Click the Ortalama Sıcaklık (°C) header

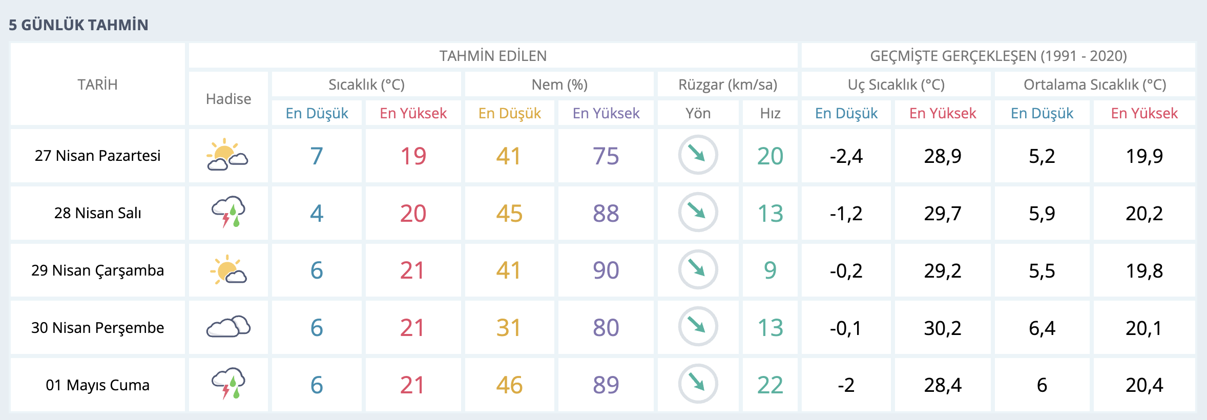pyautogui.click(x=1095, y=85)
